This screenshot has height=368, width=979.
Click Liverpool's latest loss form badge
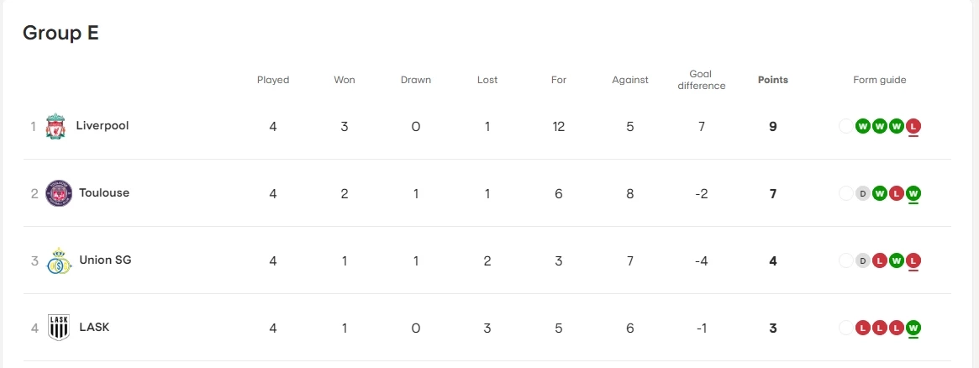pos(914,126)
